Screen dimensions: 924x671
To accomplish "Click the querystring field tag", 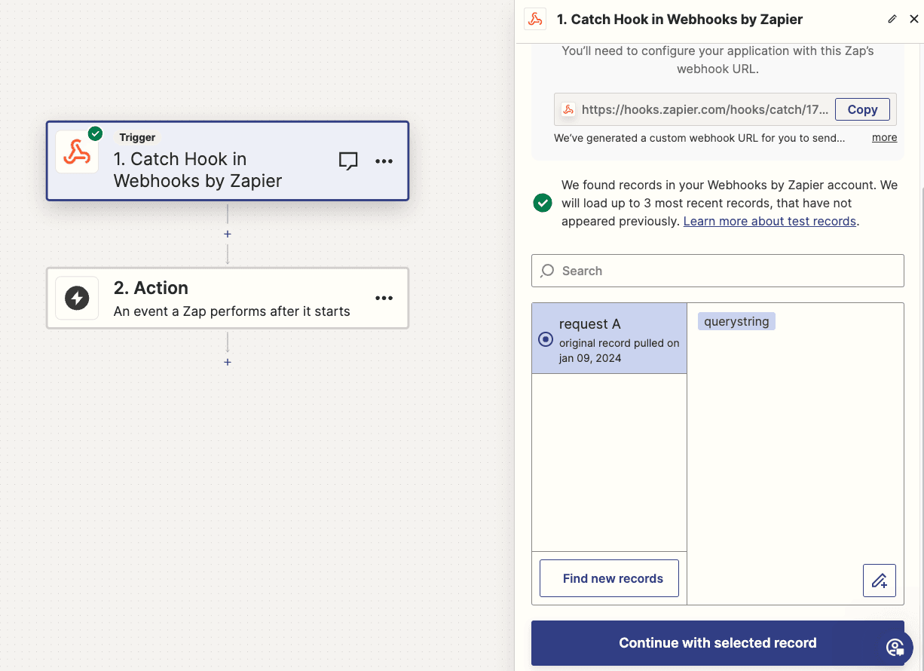I will pos(736,321).
